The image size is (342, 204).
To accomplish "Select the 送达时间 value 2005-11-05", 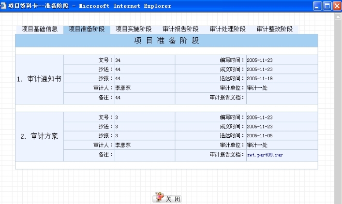I will [x=260, y=136].
